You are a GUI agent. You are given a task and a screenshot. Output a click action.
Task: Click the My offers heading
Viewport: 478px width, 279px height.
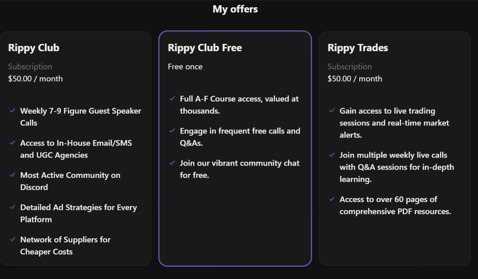(x=235, y=9)
